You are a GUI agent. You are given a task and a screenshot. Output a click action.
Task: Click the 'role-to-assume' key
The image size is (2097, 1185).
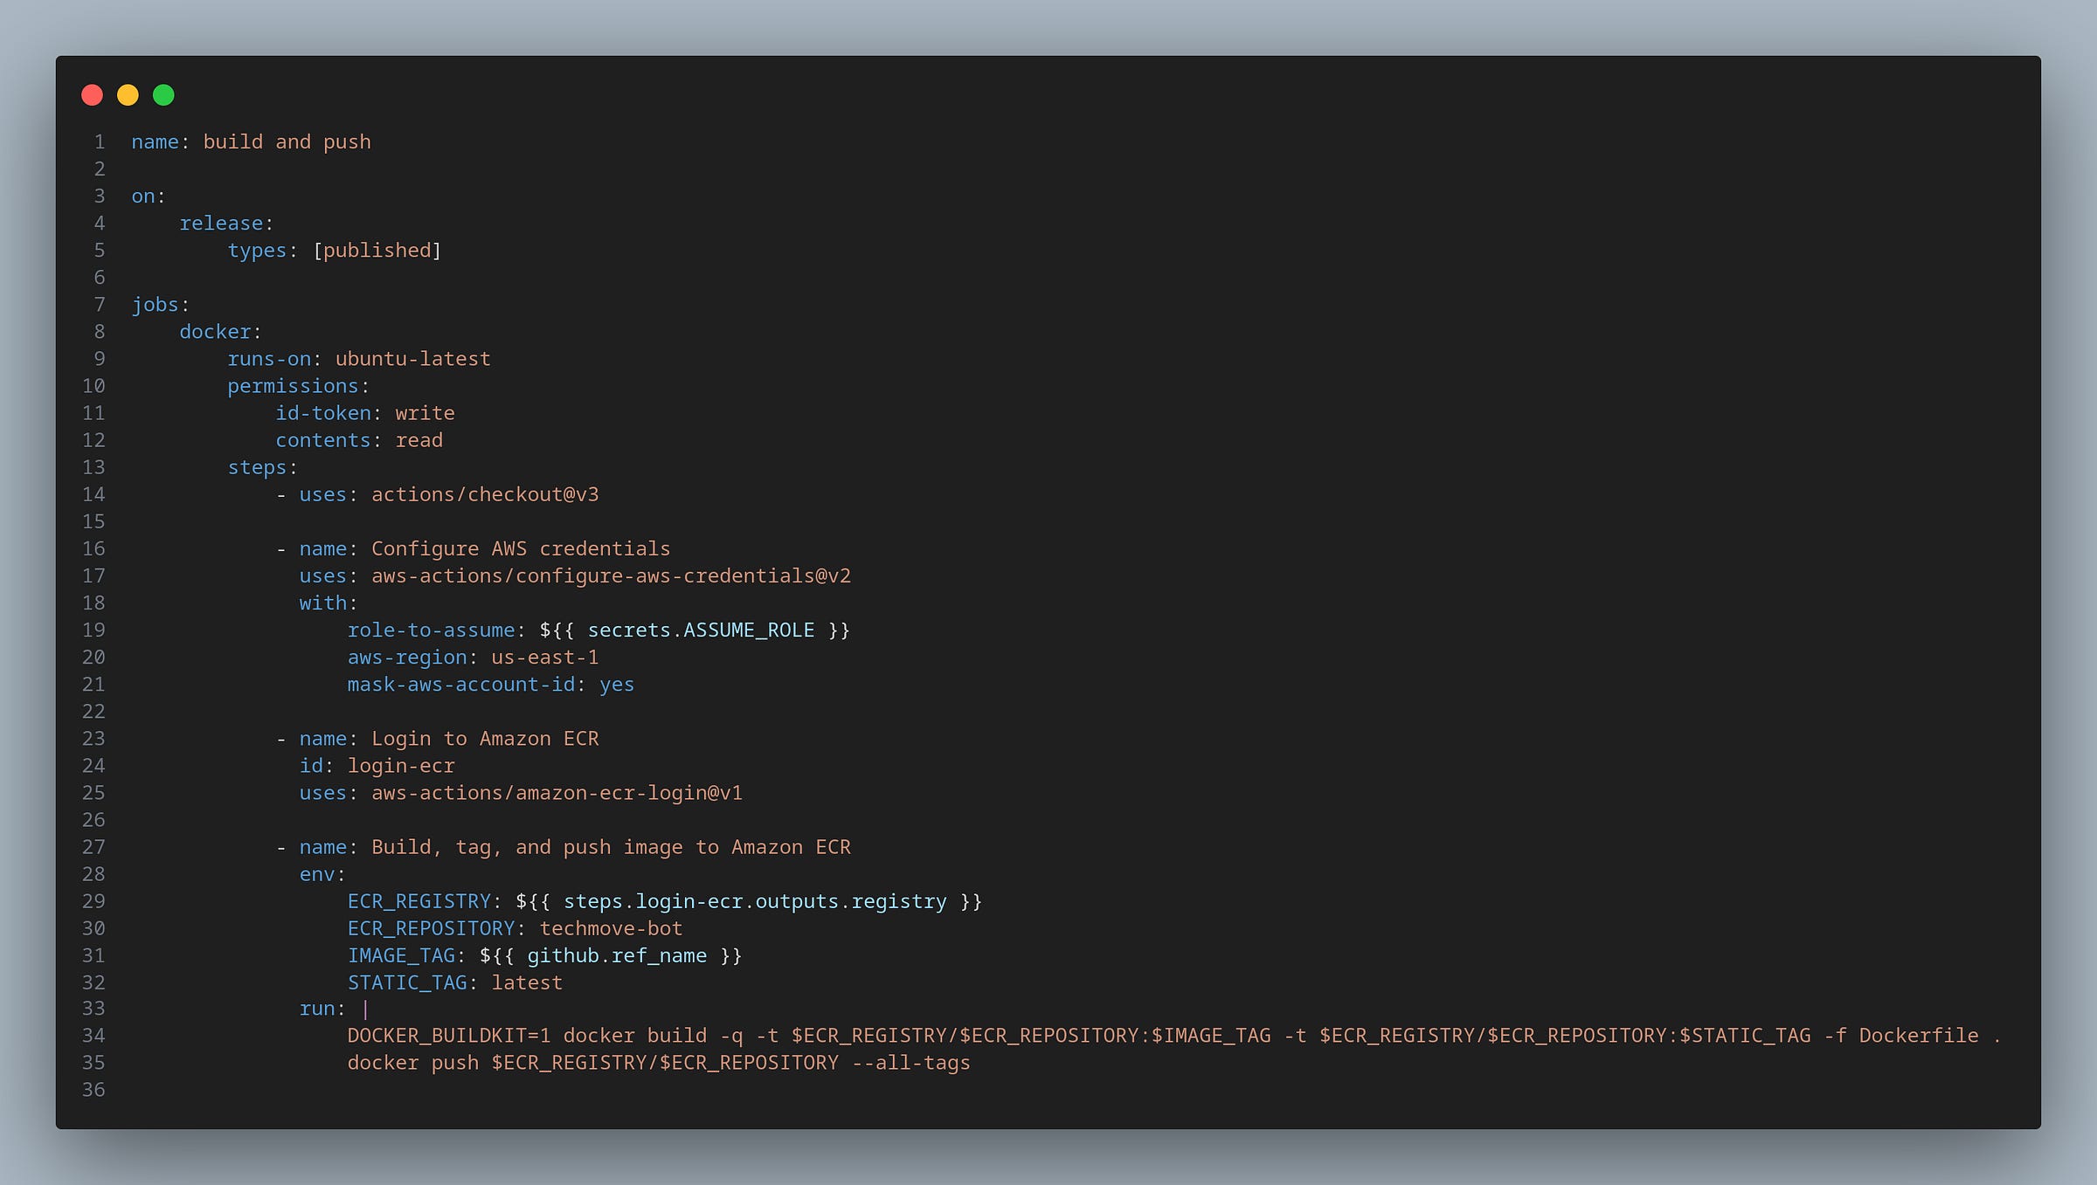point(431,630)
